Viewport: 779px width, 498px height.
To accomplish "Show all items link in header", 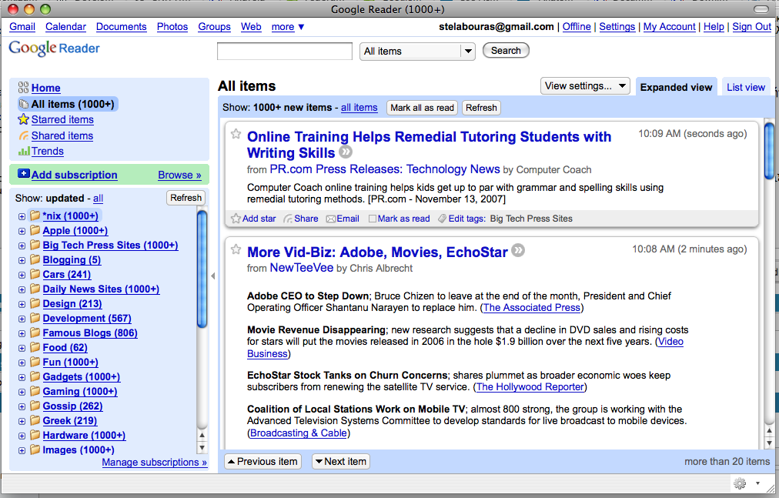I will point(359,108).
